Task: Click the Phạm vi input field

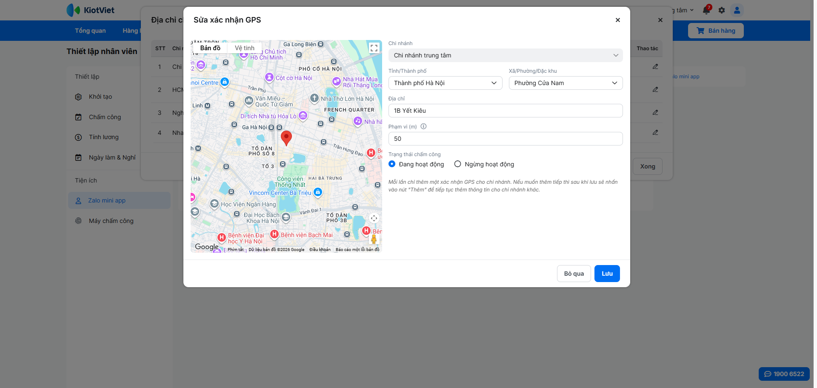Action: coord(506,139)
